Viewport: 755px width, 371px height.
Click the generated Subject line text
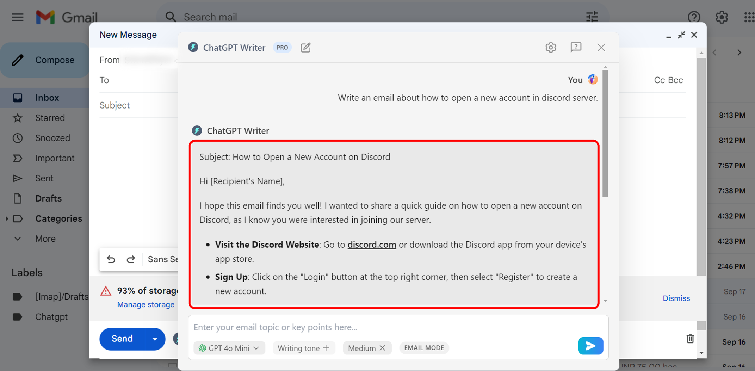pyautogui.click(x=295, y=157)
